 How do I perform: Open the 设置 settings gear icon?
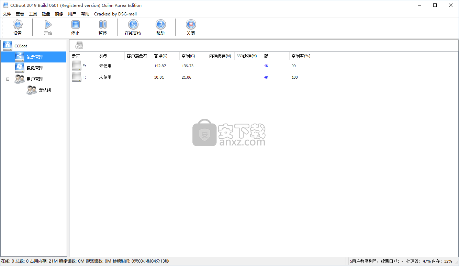point(18,24)
